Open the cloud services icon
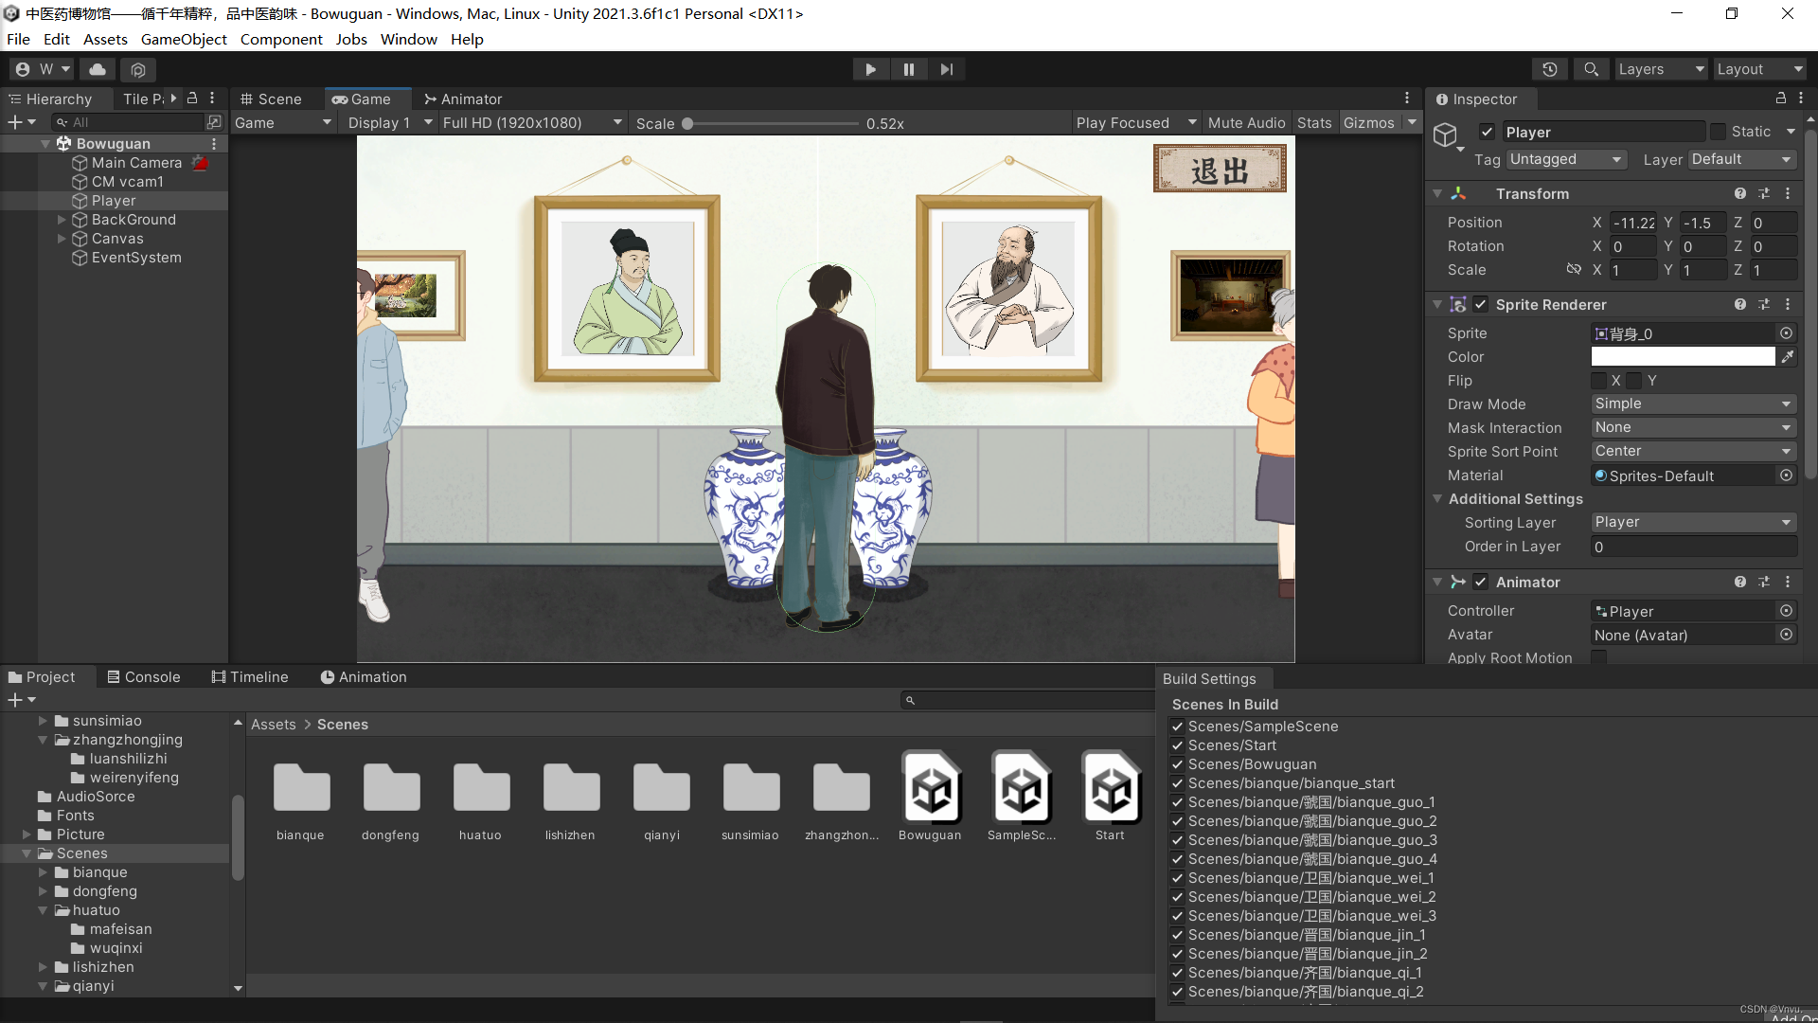The width and height of the screenshot is (1818, 1023). point(98,69)
